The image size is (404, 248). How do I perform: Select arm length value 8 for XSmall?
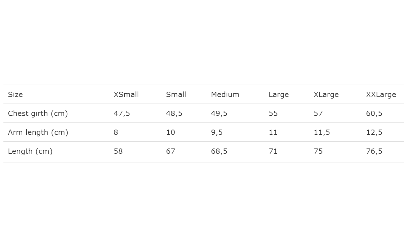pyautogui.click(x=116, y=132)
